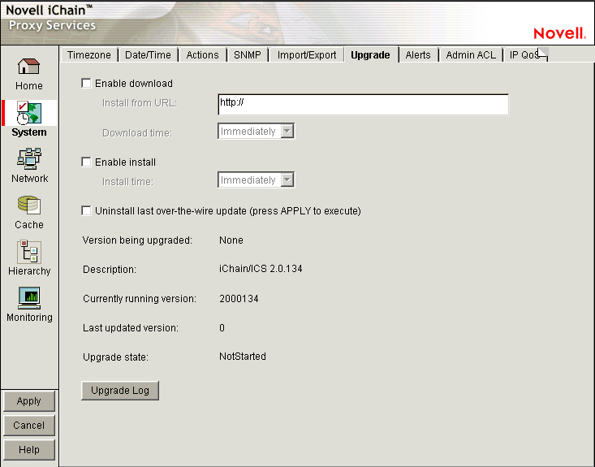The width and height of the screenshot is (595, 467).
Task: Click the NotStarted upgrade state value
Action: click(243, 357)
